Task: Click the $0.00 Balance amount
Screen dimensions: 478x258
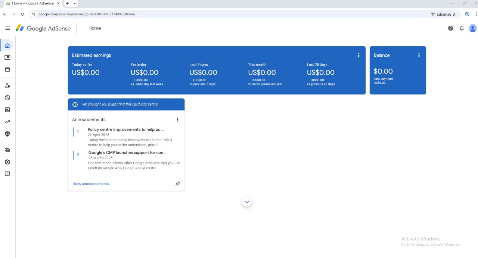Action: (x=383, y=71)
